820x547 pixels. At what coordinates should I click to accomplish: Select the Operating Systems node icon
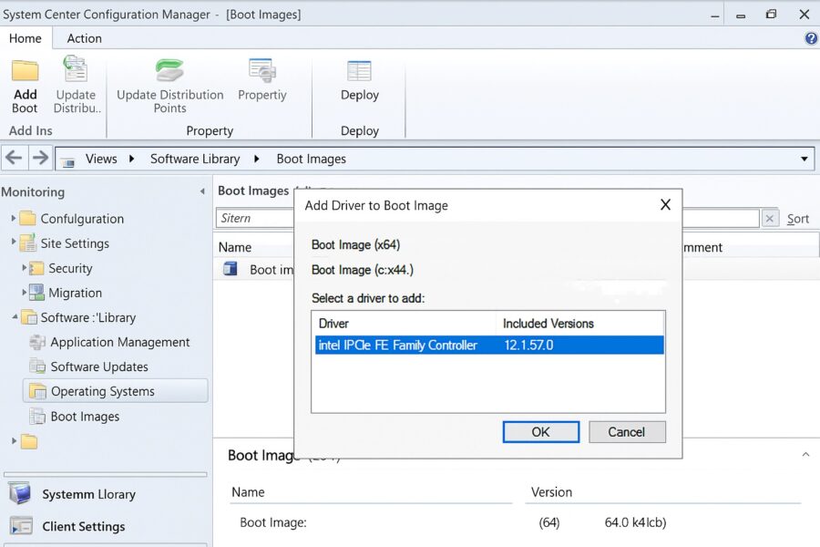(38, 390)
